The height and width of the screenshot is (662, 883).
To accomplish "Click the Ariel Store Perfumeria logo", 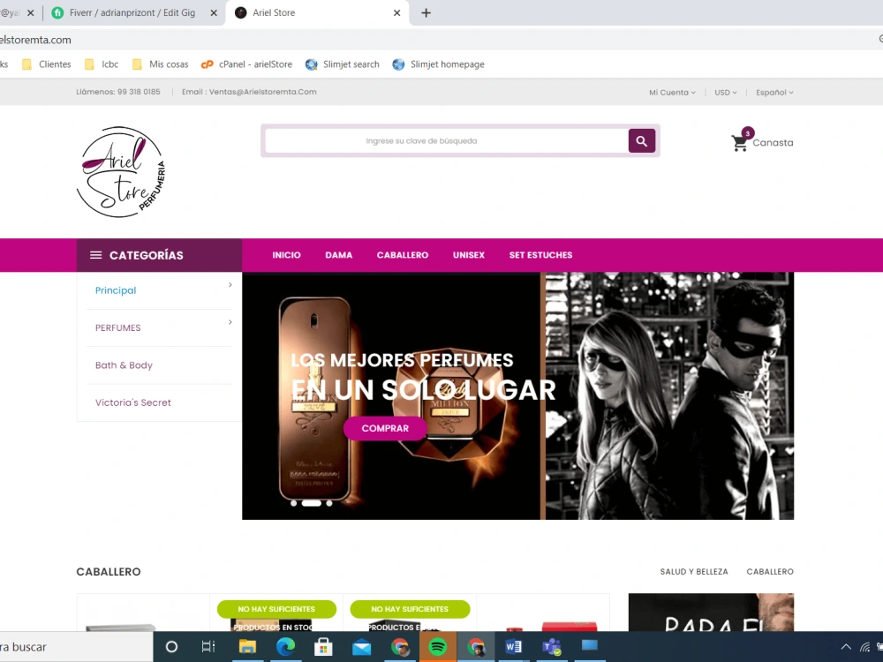I will click(121, 172).
